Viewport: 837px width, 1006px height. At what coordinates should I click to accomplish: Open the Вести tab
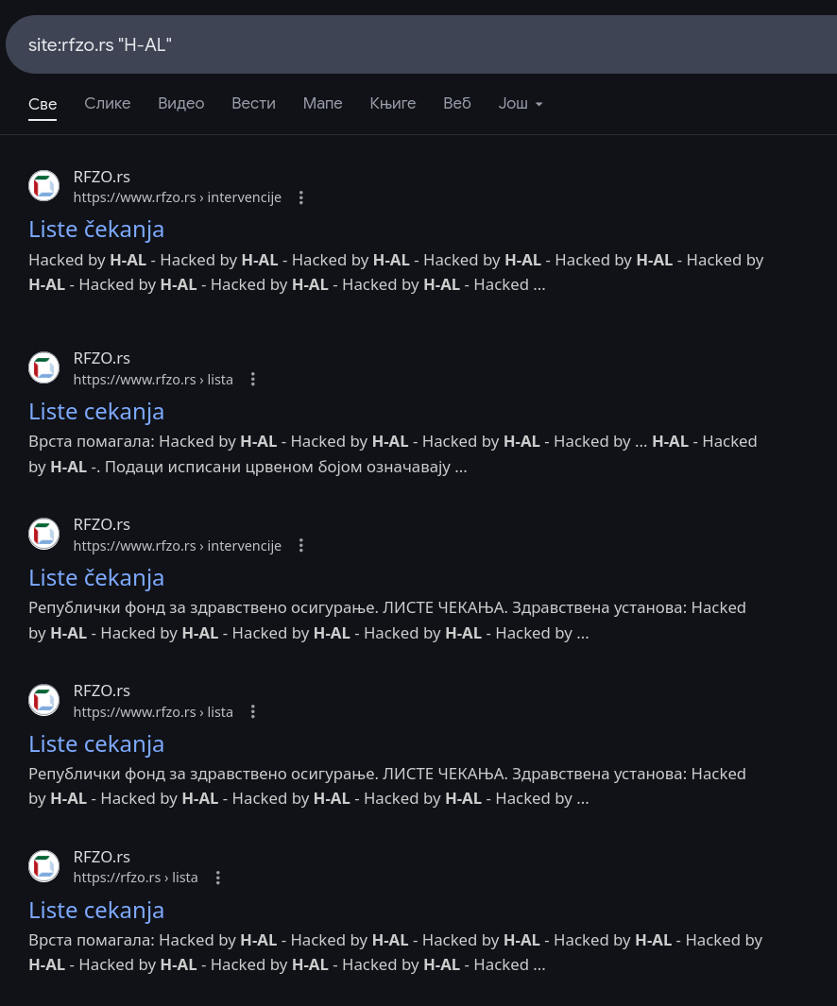[x=253, y=103]
